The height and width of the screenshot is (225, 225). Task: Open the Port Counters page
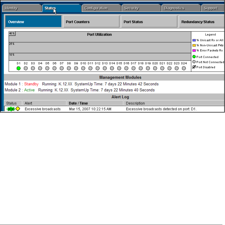coord(91,21)
